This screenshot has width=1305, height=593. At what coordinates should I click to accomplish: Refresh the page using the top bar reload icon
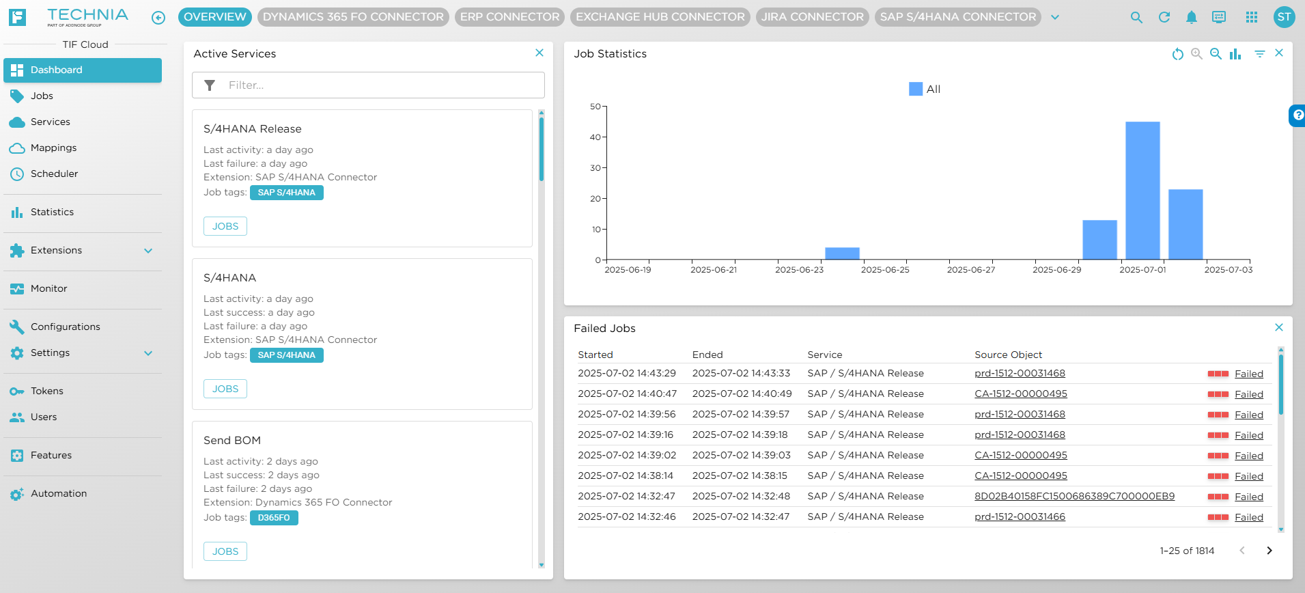pyautogui.click(x=1164, y=18)
